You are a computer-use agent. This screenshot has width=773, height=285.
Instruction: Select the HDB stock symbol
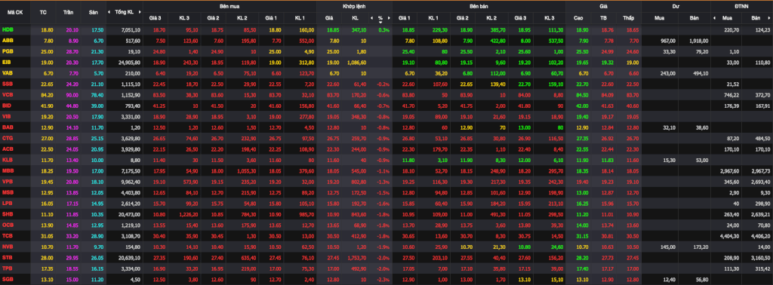point(8,30)
